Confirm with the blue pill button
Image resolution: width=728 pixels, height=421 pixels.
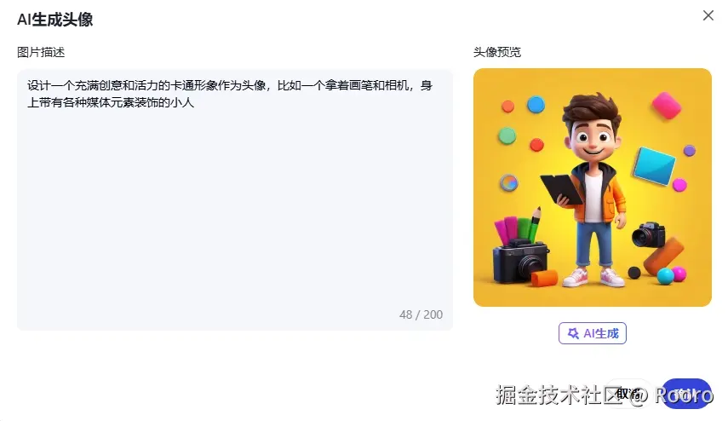click(x=686, y=394)
